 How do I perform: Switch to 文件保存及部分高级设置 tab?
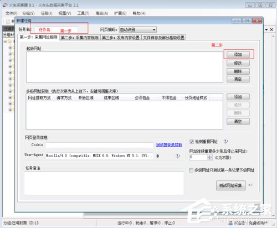pyautogui.click(x=163, y=38)
